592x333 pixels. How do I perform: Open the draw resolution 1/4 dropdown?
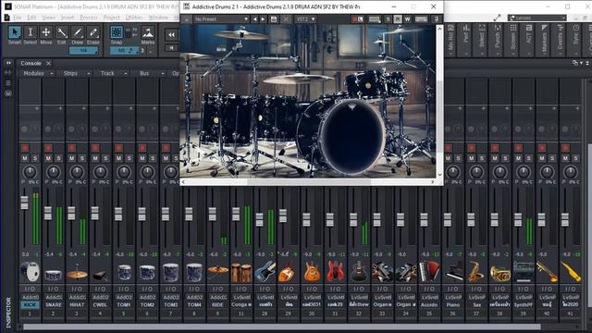[84, 50]
